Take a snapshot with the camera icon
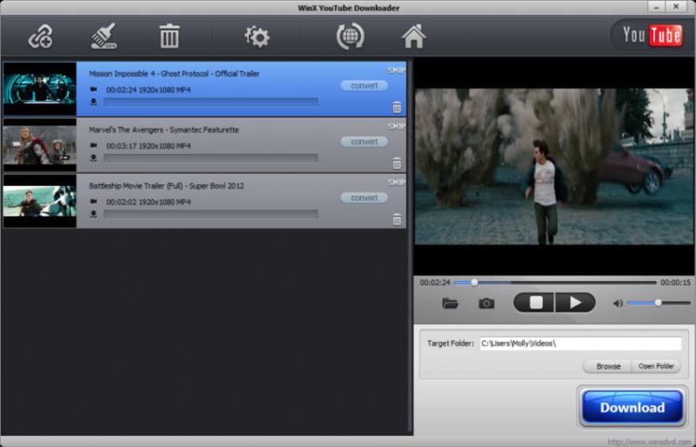Image resolution: width=696 pixels, height=447 pixels. [486, 304]
